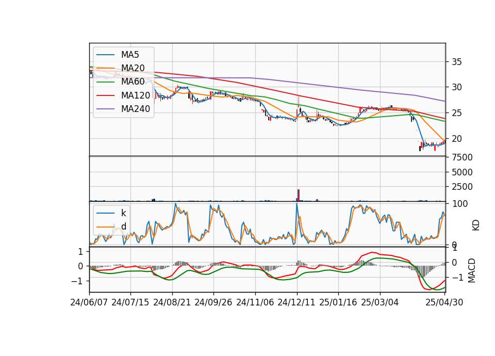Click the price axis value 20

coord(457,139)
